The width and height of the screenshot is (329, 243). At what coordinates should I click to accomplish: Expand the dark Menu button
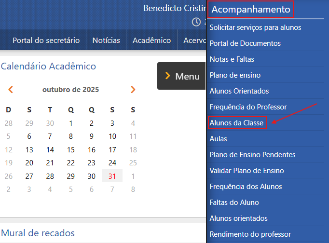(182, 76)
